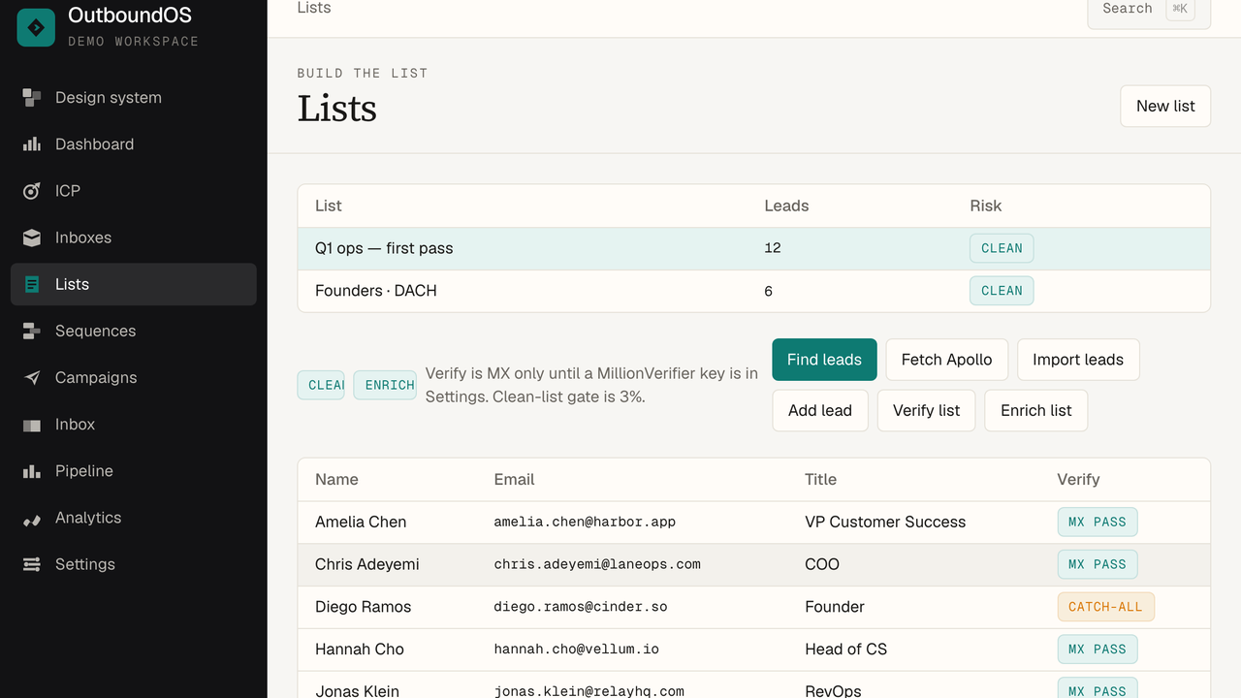Select the Founders · DACH list

[x=753, y=291]
